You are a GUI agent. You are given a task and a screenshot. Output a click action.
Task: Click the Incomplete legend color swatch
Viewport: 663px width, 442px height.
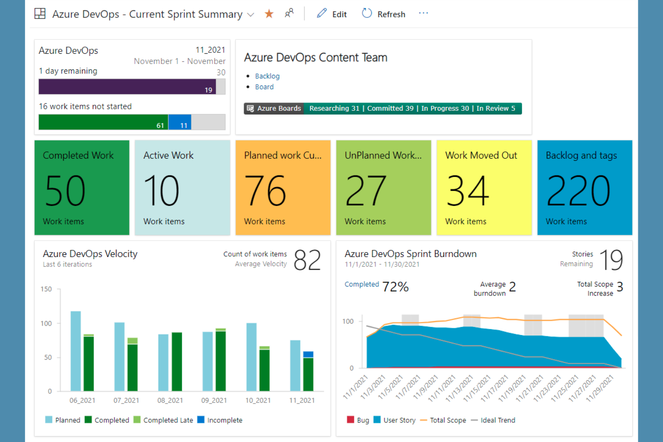tap(201, 420)
